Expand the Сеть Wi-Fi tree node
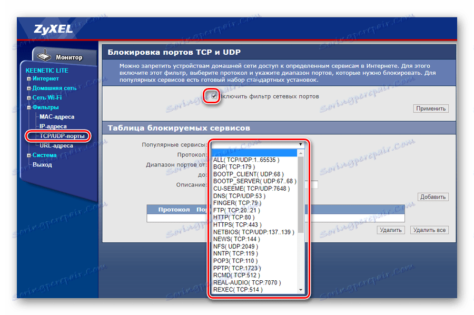474x315 pixels. [29, 98]
